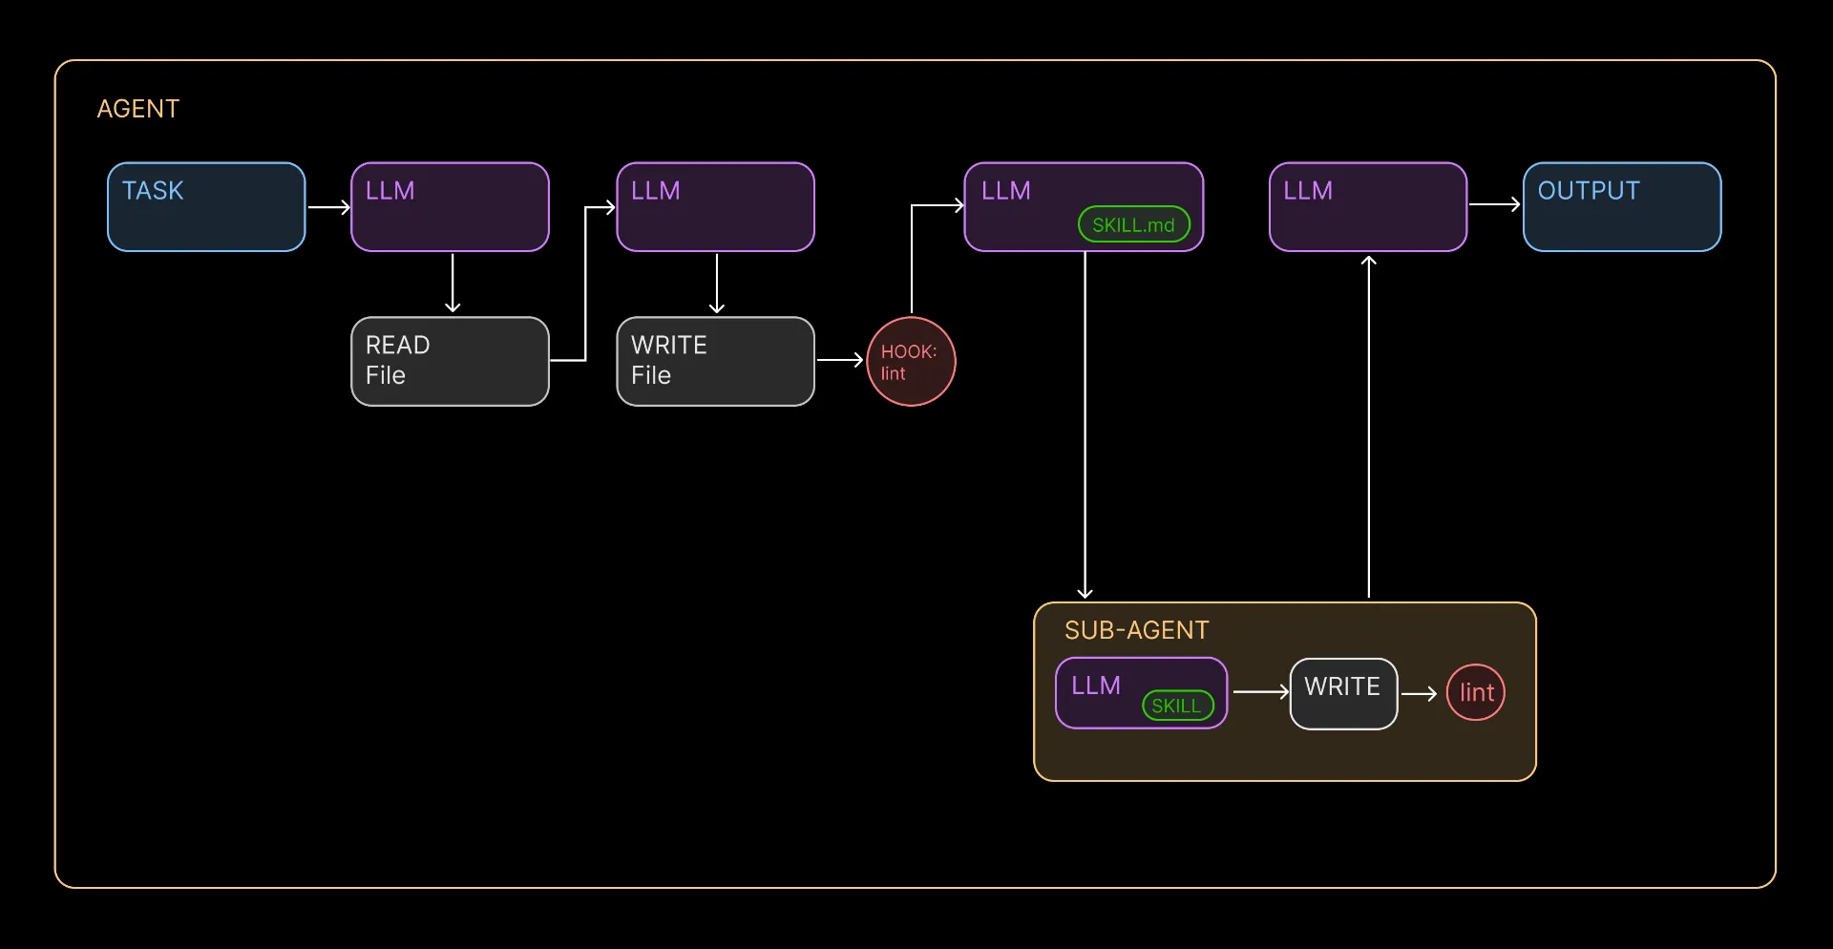Select the lint circle inside SUB-AGENT
Viewport: 1833px width, 949px height.
1475,692
